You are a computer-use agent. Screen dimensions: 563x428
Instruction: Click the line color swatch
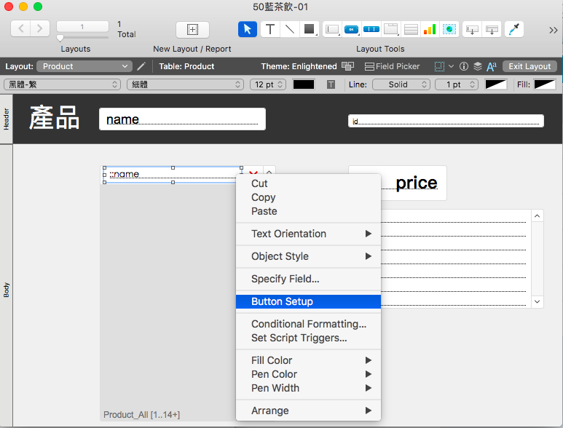tap(496, 84)
